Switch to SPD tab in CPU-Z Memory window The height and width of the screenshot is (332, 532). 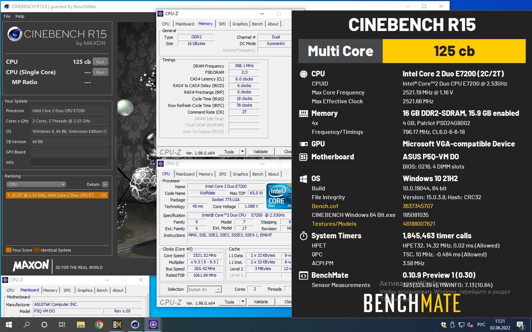click(222, 24)
